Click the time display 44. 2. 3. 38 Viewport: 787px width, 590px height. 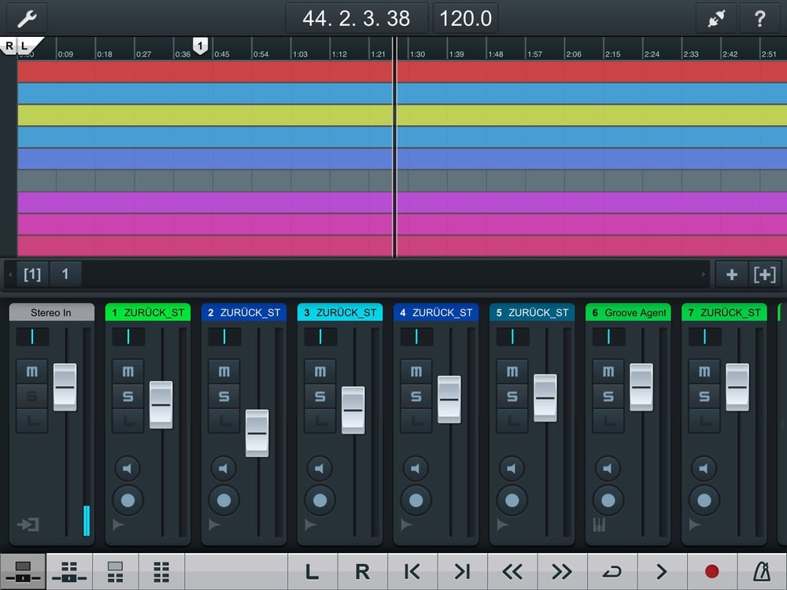click(357, 19)
